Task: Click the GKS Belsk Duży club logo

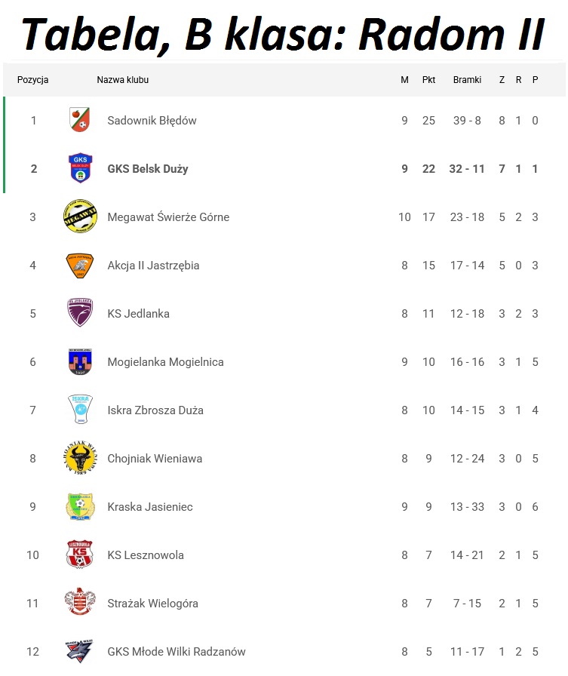Action: (x=79, y=168)
